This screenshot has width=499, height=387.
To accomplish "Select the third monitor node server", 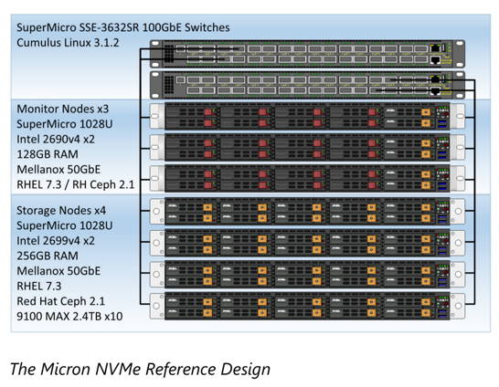I will tap(307, 178).
